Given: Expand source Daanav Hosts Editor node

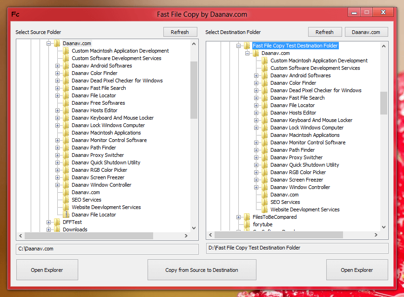Looking at the screenshot, I should coord(57,110).
